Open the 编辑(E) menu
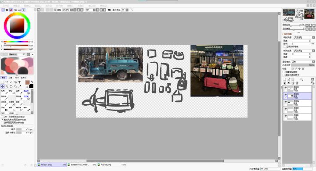The height and width of the screenshot is (171, 316). click(16, 6)
